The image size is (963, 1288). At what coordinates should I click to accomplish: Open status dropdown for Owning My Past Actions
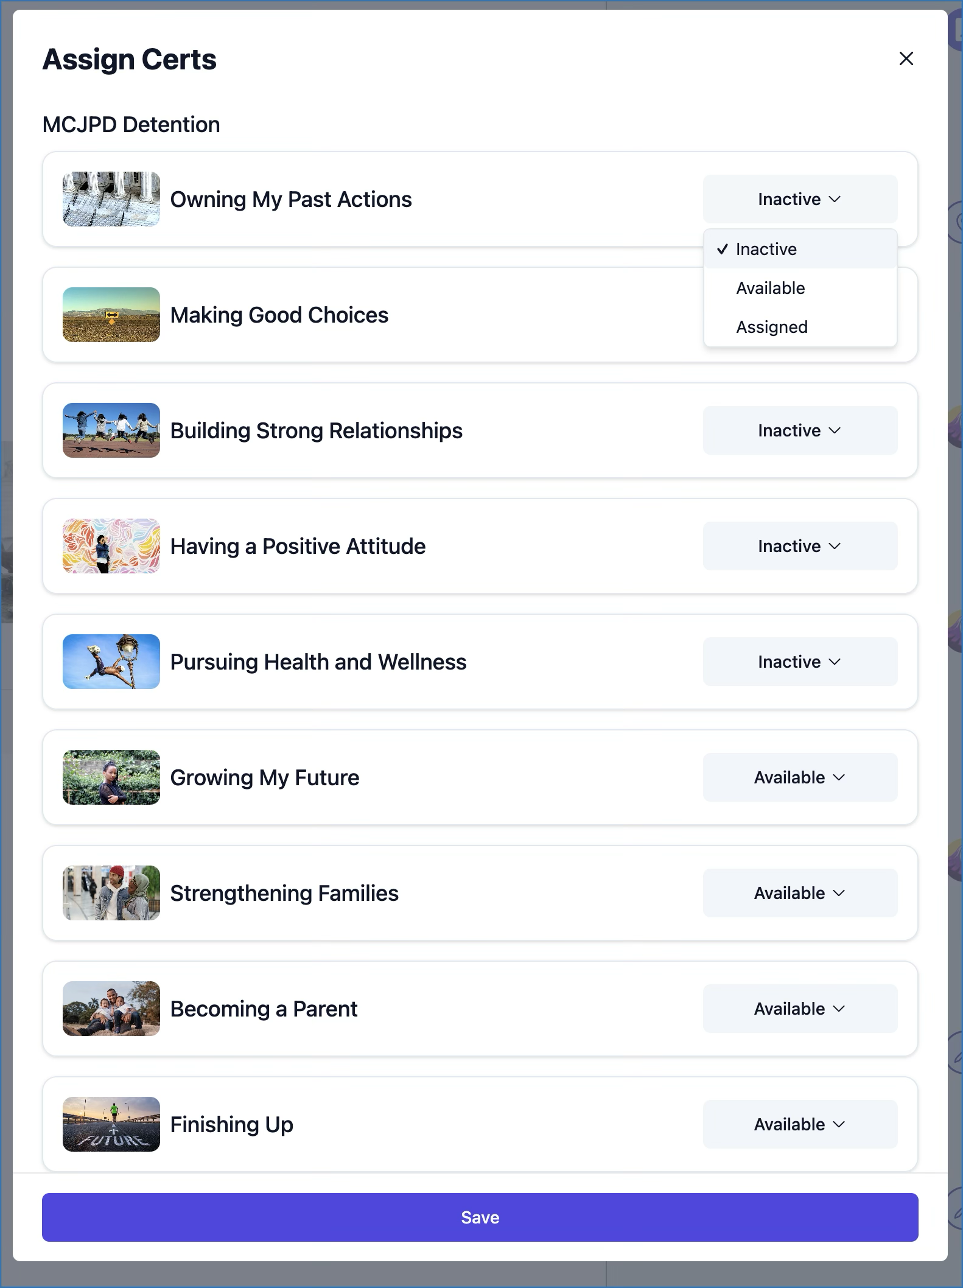point(799,199)
